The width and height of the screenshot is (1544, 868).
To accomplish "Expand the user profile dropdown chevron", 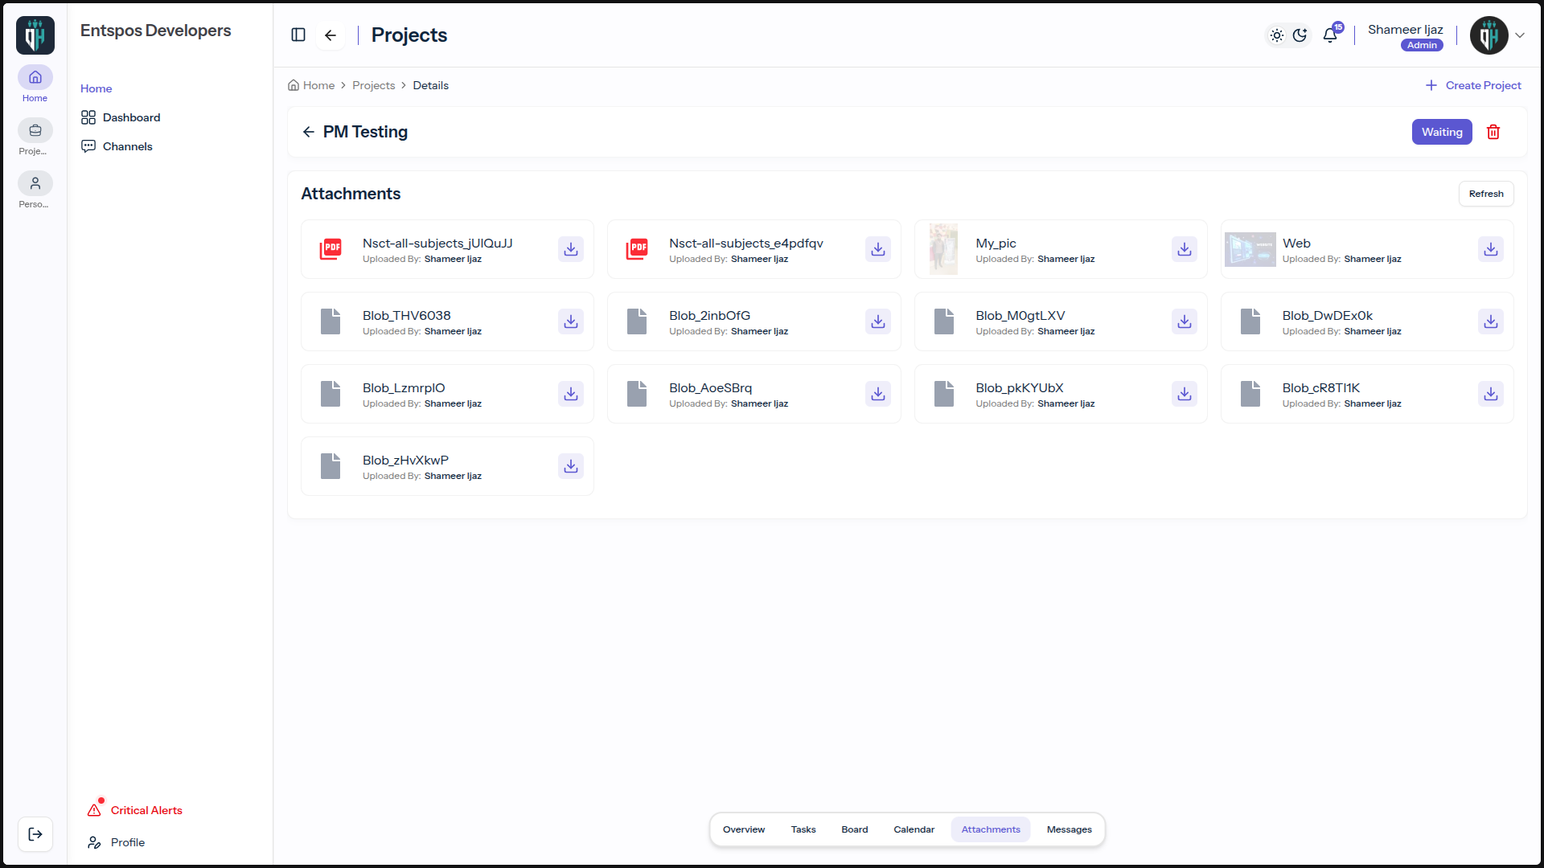I will tap(1520, 35).
